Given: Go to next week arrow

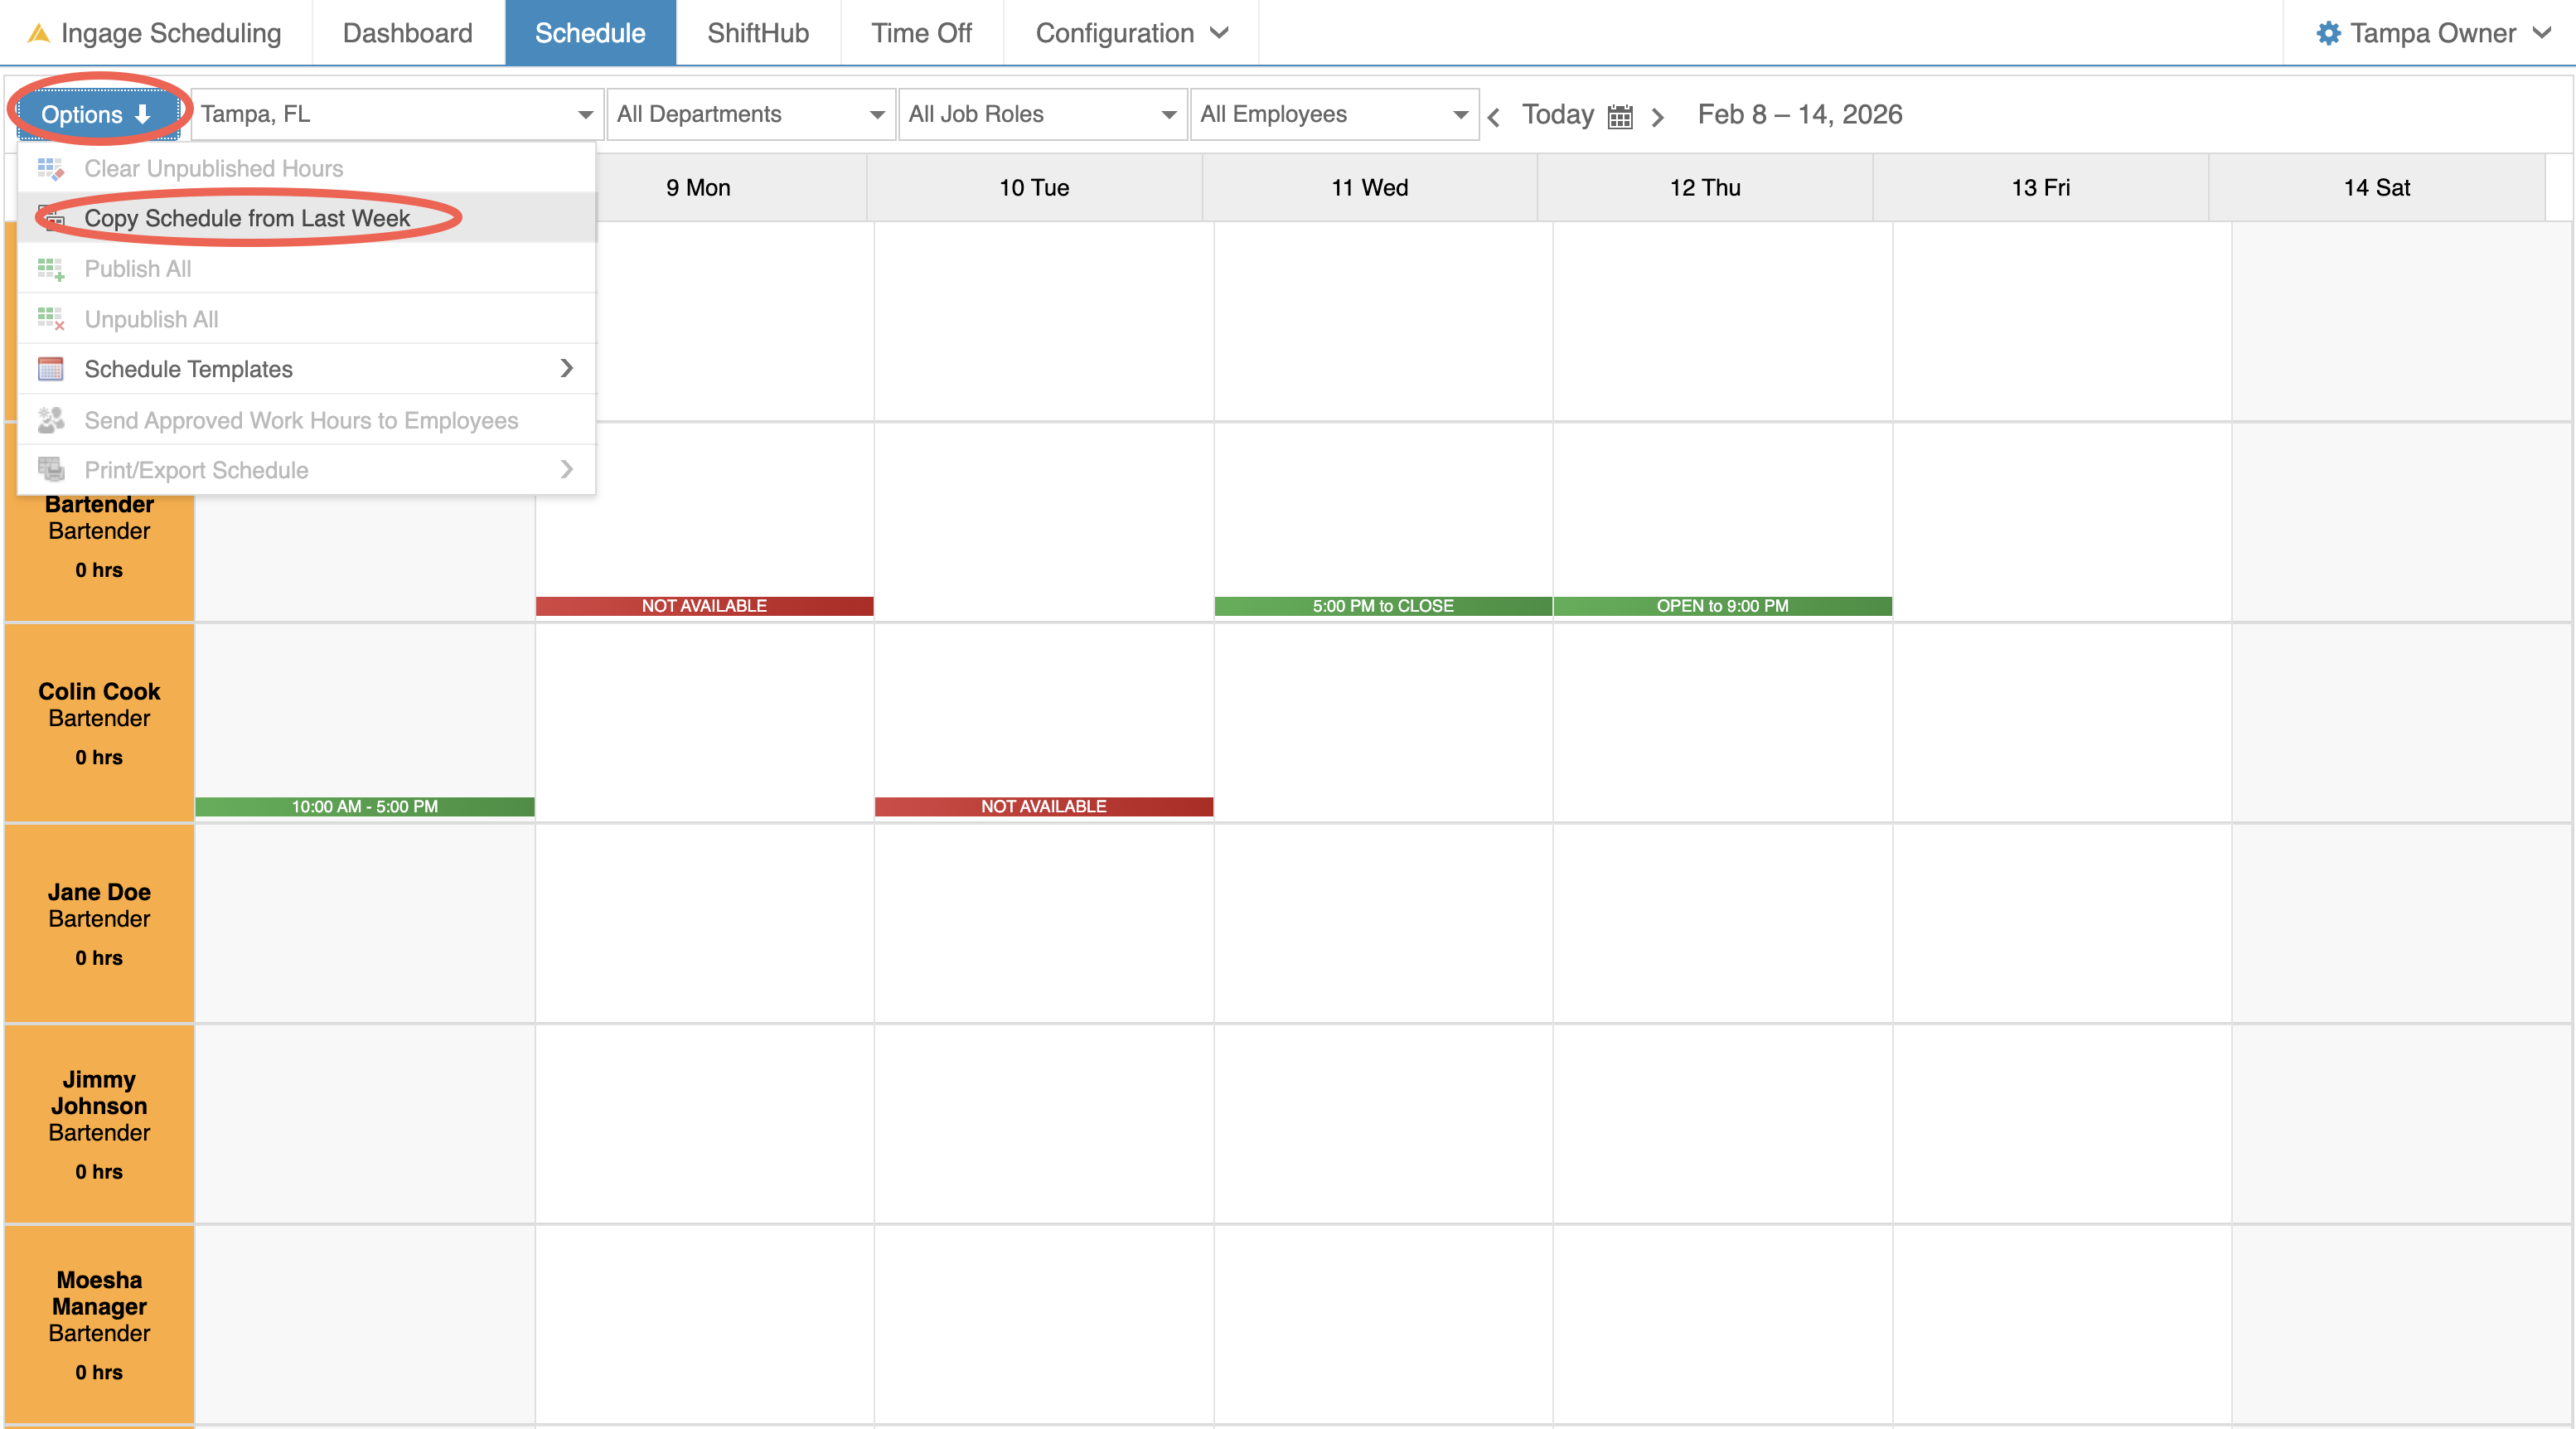Looking at the screenshot, I should pos(1658,117).
